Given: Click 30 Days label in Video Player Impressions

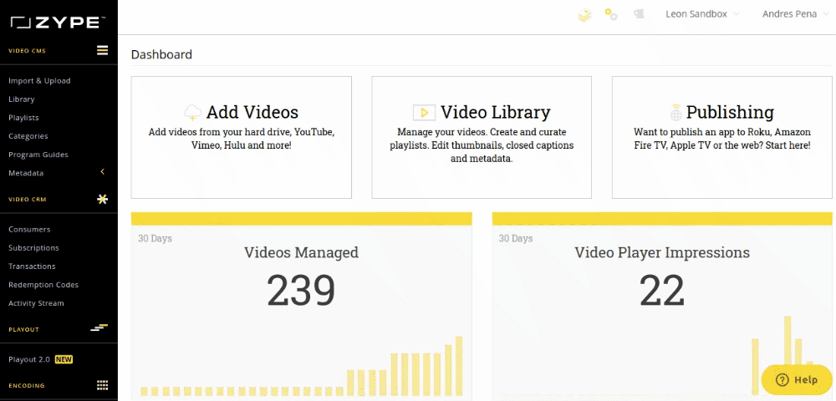Looking at the screenshot, I should point(516,239).
